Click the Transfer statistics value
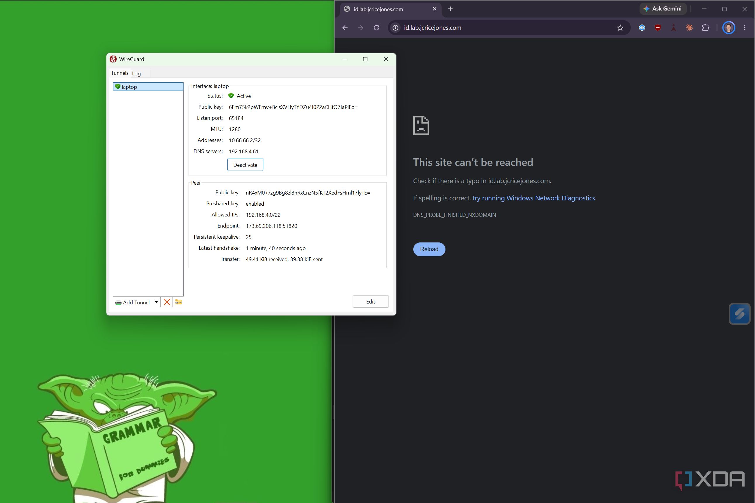The height and width of the screenshot is (503, 755). click(284, 259)
